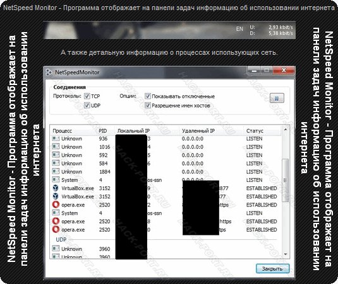Select PID value 1884
The height and width of the screenshot is (284, 338).
(x=104, y=172)
